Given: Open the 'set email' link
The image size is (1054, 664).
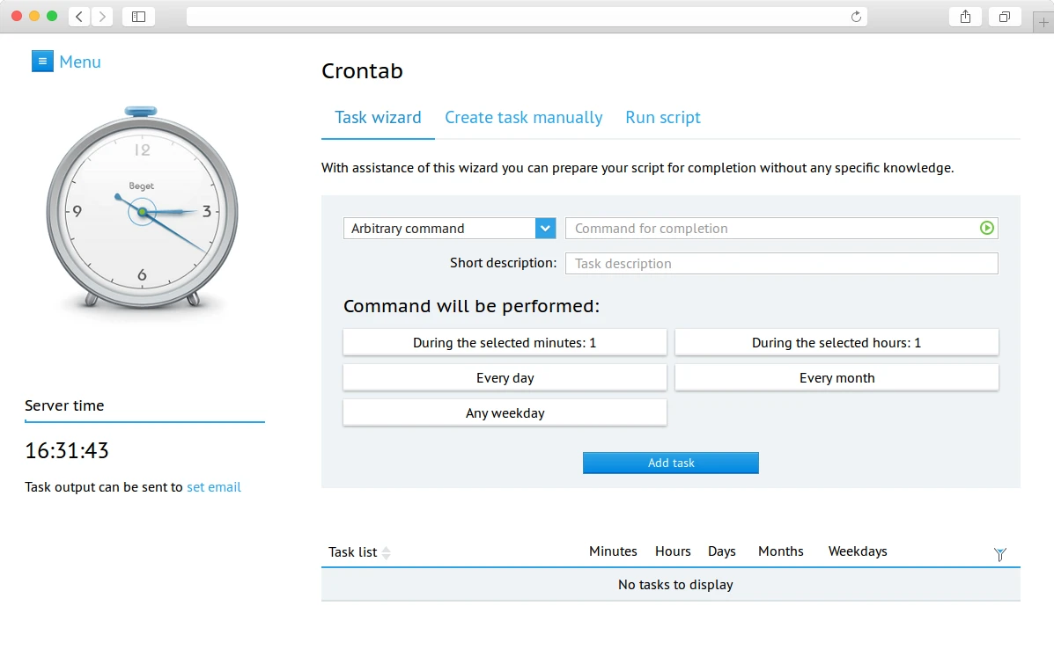Looking at the screenshot, I should (214, 486).
